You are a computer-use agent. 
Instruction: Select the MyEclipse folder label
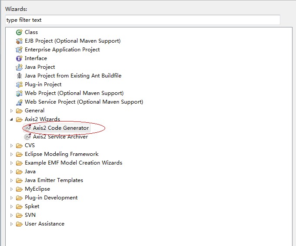37,189
